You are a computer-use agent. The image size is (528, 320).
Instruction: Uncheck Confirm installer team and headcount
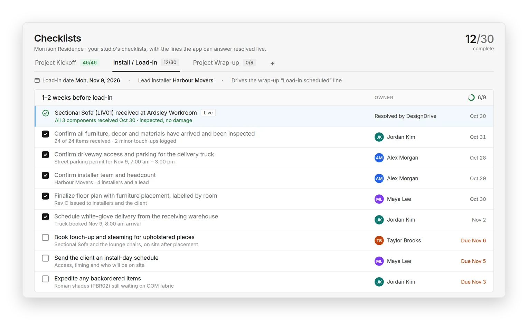coord(45,176)
